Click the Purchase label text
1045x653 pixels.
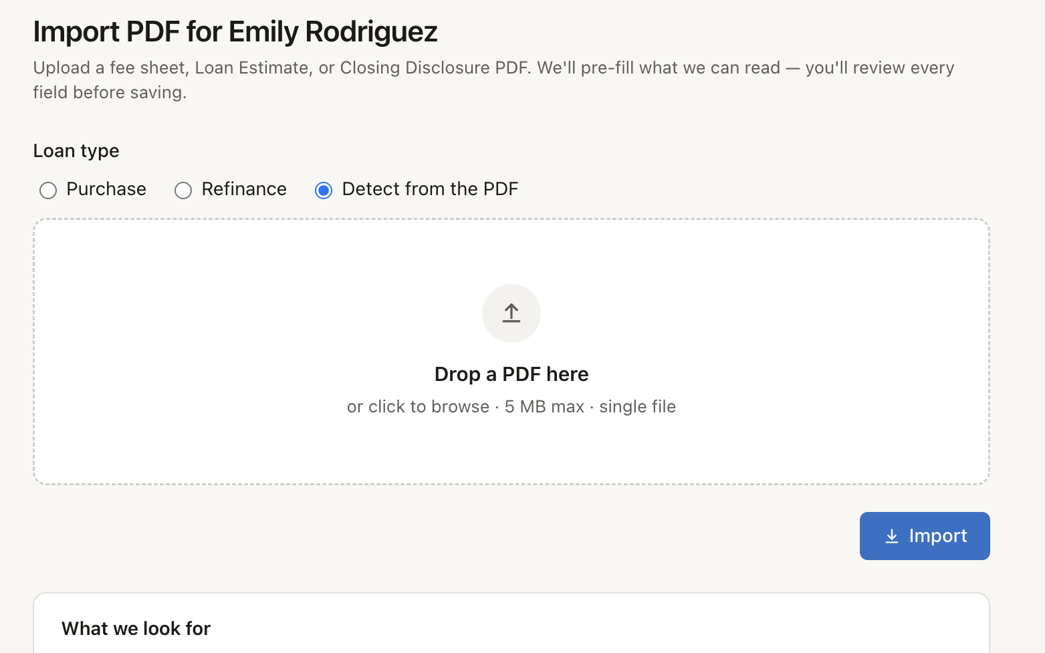tap(106, 189)
